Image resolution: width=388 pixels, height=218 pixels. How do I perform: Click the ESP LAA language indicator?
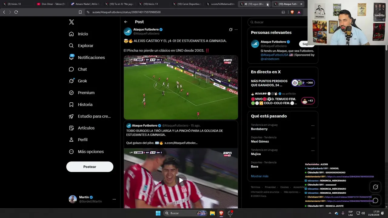point(350,213)
